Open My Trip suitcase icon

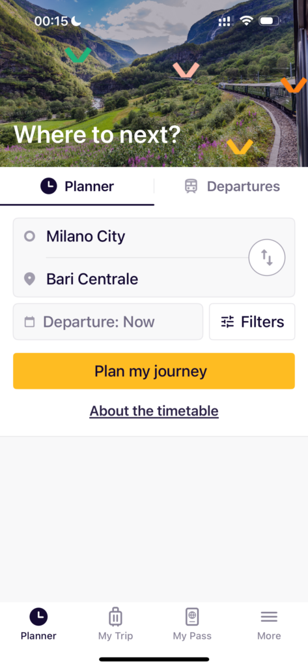115,616
